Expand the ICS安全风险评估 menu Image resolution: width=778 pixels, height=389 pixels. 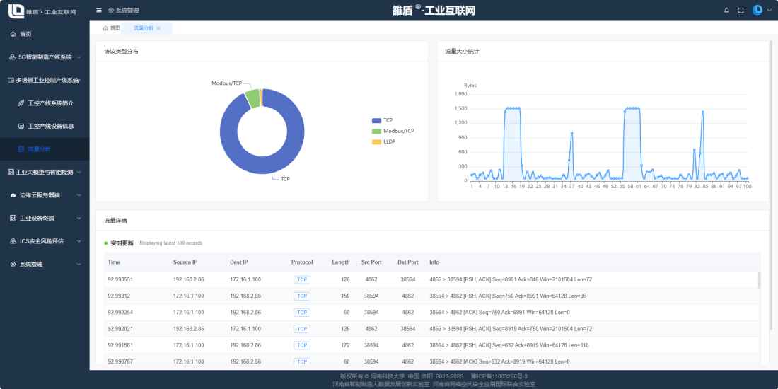(x=78, y=241)
